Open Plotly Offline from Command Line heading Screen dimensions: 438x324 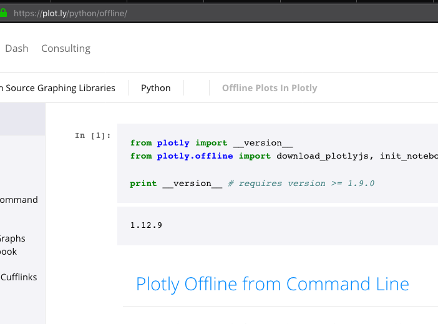pyautogui.click(x=273, y=284)
